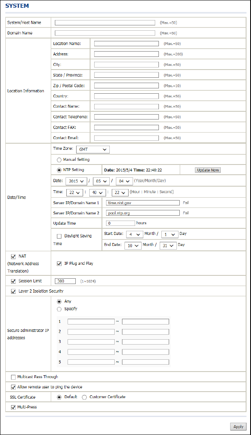
Task: Toggle Layer 2 Isolation Security checkbox
Action: click(x=14, y=292)
